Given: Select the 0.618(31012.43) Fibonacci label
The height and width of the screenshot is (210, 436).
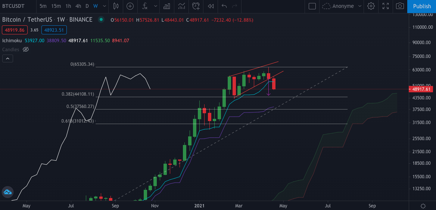Looking at the screenshot, I should click(78, 121).
